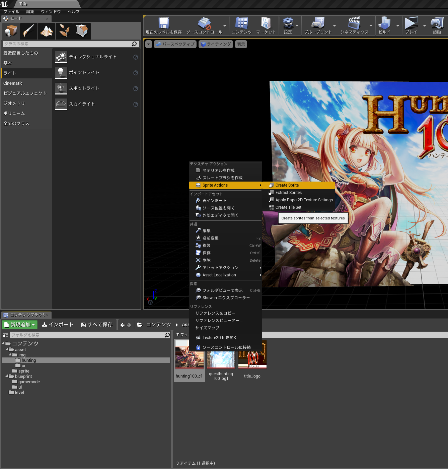Toggle the パースペクティブ viewport mode

(175, 44)
